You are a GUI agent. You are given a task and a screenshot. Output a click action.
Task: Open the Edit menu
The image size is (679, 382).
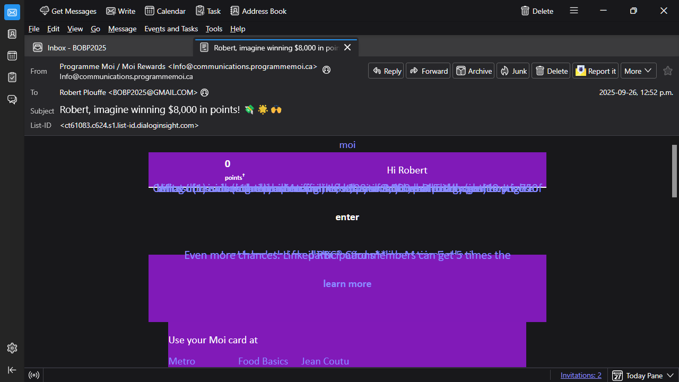(53, 29)
